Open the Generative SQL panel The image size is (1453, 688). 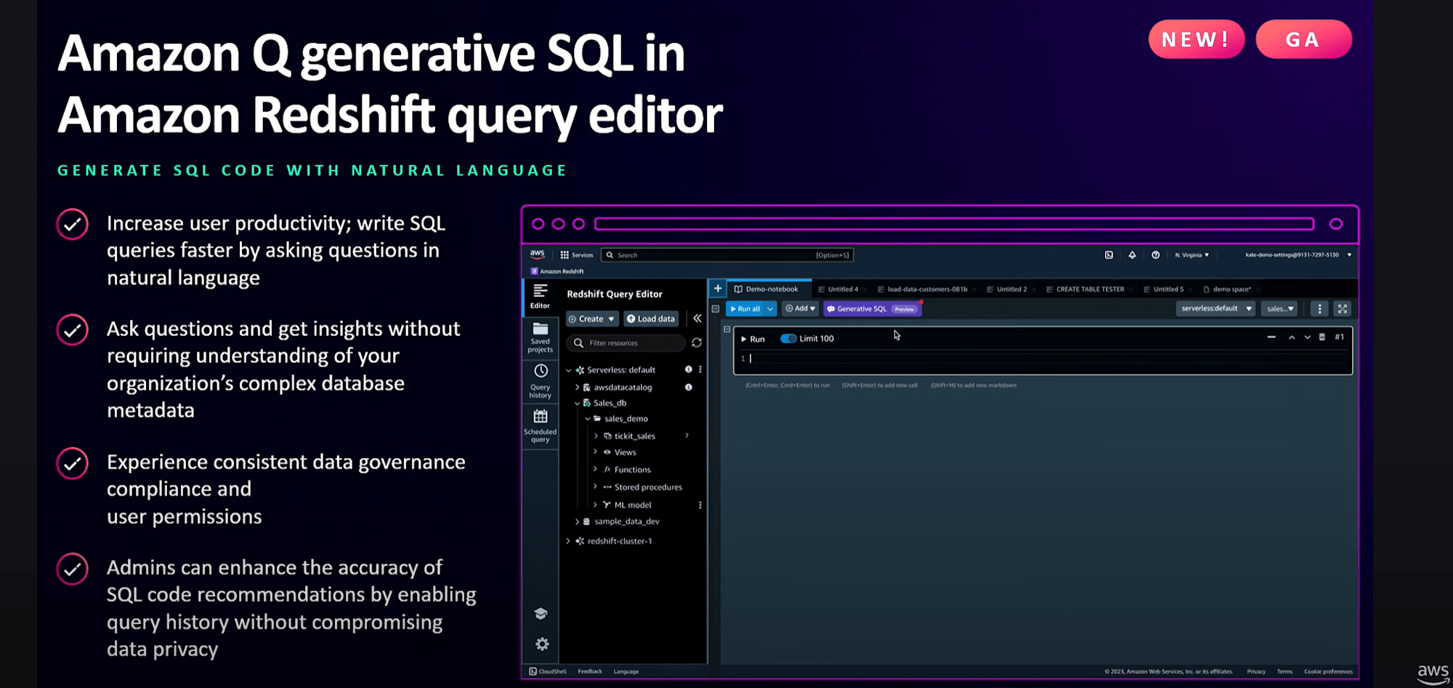[872, 309]
